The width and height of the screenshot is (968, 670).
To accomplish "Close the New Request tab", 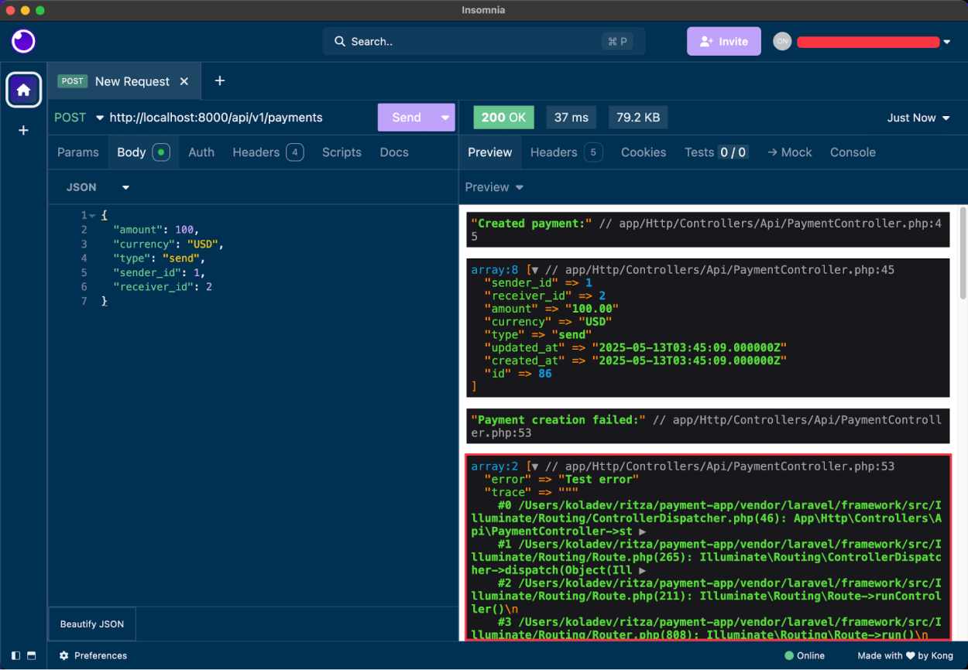I will tap(184, 81).
